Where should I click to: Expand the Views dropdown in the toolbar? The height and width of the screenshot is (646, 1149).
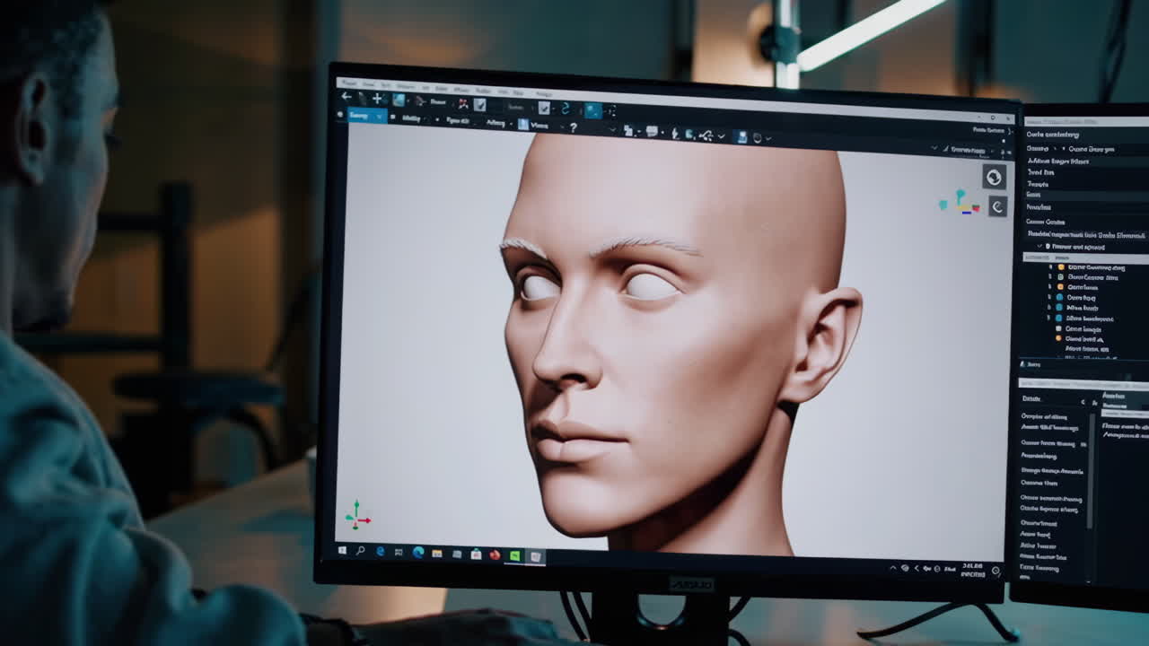coord(540,126)
